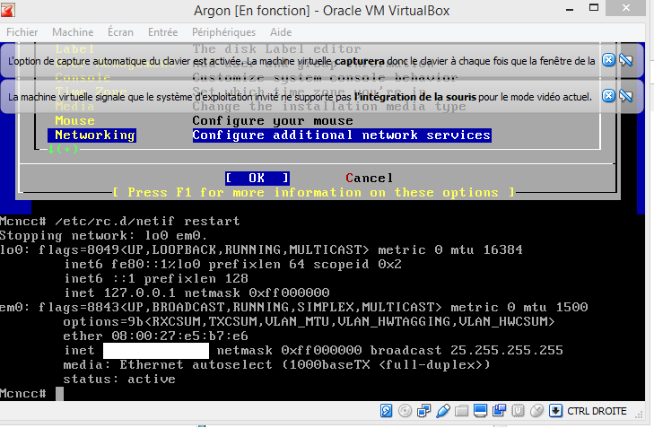Click 'Configure additional network services' description
The height and width of the screenshot is (428, 654).
coord(342,135)
